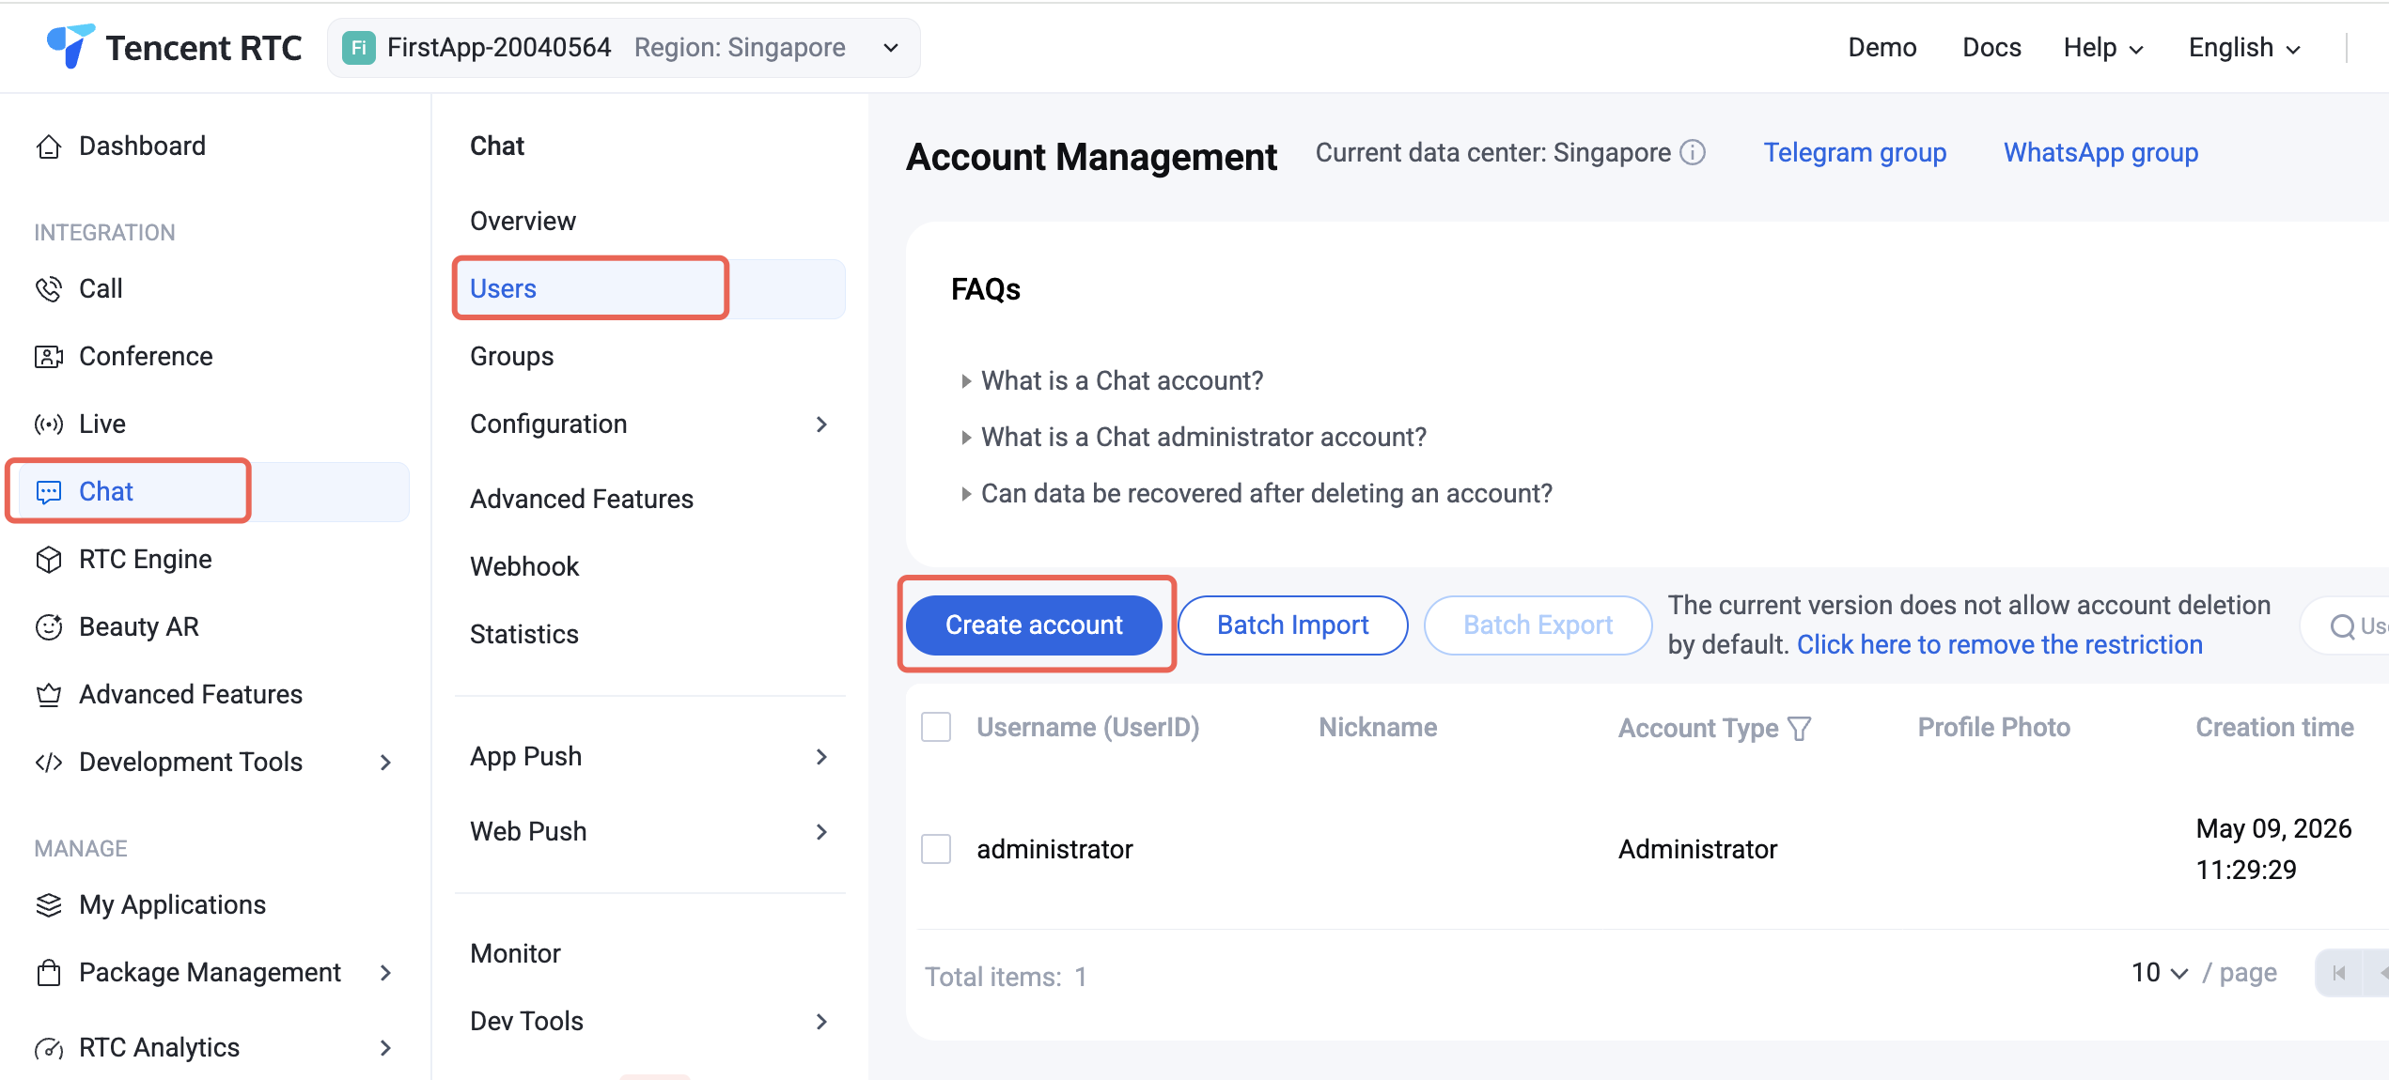The width and height of the screenshot is (2389, 1080).
Task: Click the FirstApp green app badge icon
Action: (358, 48)
